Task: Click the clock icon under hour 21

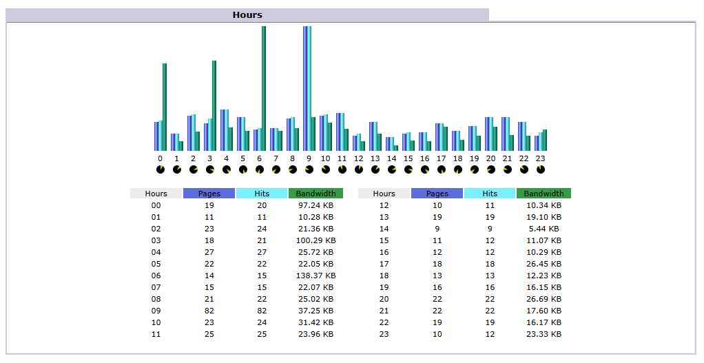Action: tap(508, 169)
